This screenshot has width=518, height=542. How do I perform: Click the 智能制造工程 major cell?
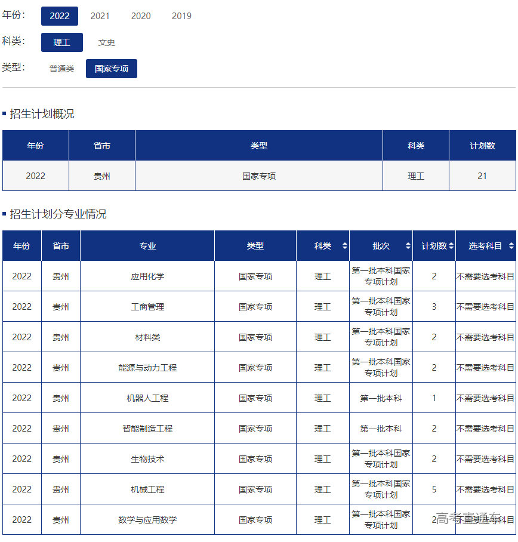pos(147,429)
